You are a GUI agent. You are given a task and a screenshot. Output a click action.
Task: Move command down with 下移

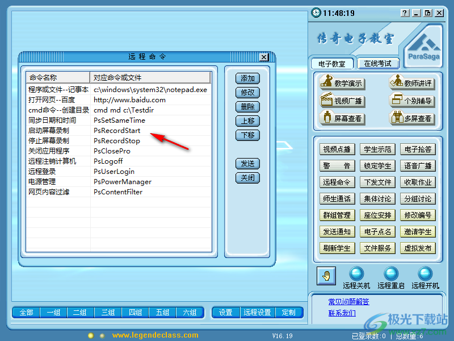click(247, 135)
